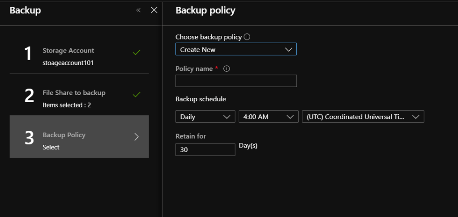Image resolution: width=458 pixels, height=217 pixels.
Task: Click the Retain for days input box
Action: coord(205,150)
